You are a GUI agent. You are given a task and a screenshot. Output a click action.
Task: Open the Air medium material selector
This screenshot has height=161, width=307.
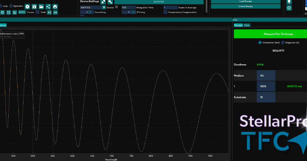pyautogui.click(x=266, y=76)
